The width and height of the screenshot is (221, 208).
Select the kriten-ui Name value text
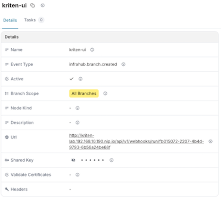pyautogui.click(x=77, y=50)
